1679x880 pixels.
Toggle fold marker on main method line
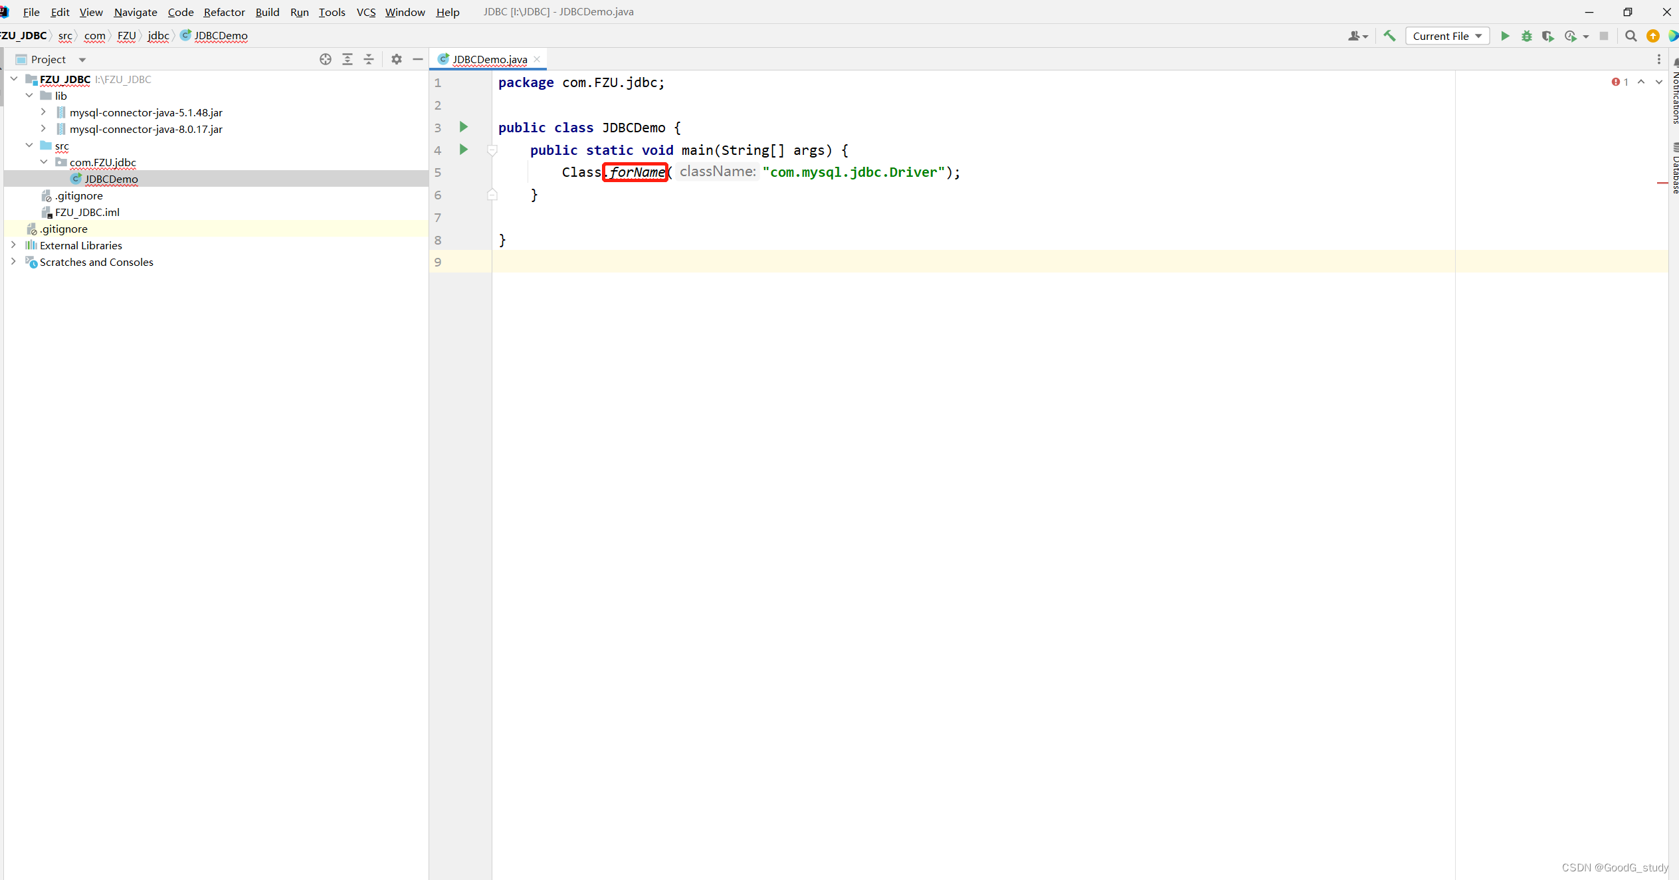click(492, 150)
